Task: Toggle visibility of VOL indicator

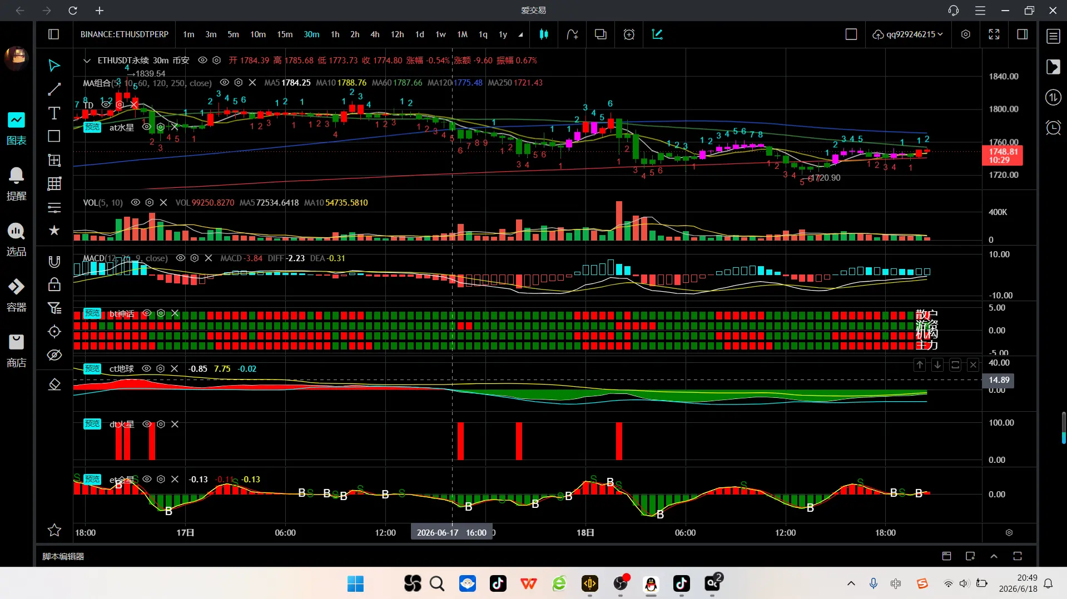Action: tap(135, 203)
